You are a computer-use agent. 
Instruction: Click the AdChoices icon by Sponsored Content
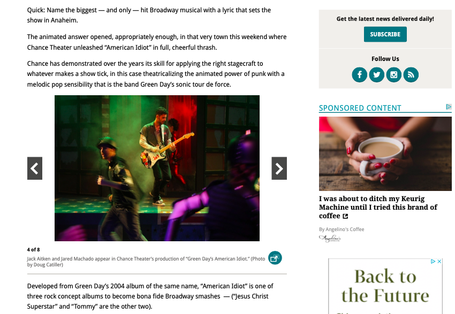coord(449,106)
